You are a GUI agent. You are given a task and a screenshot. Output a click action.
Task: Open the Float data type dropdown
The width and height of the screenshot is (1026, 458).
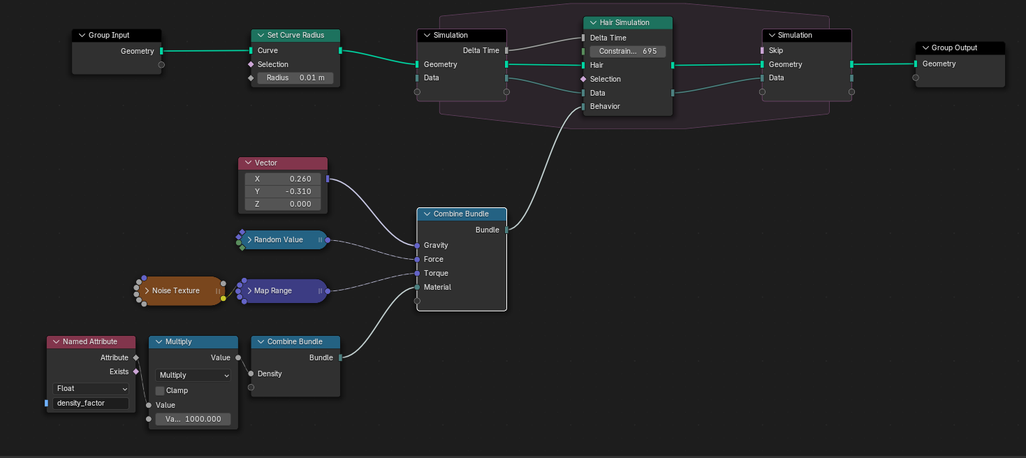pos(91,388)
